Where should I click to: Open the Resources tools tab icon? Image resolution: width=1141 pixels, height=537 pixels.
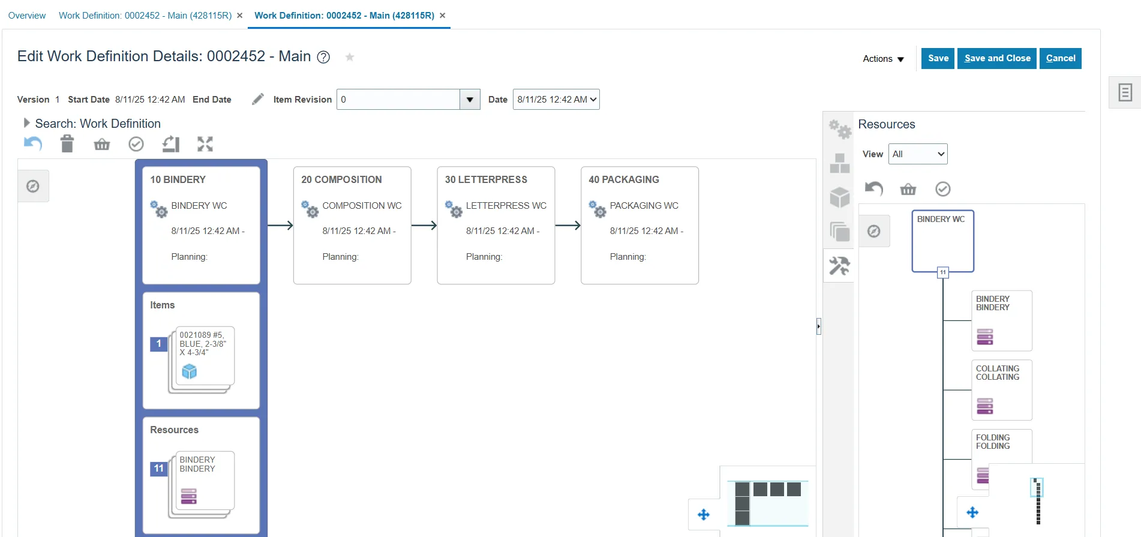coord(839,266)
